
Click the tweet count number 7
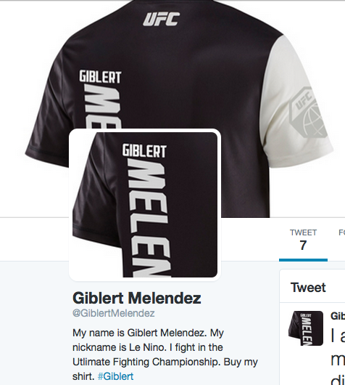303,246
